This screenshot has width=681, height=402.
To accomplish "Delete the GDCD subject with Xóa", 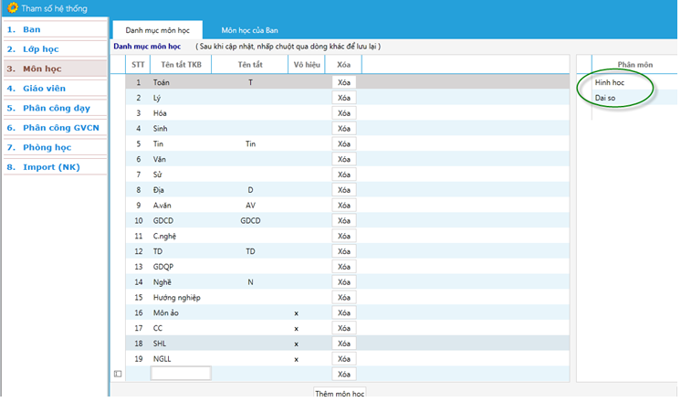I will (x=343, y=220).
